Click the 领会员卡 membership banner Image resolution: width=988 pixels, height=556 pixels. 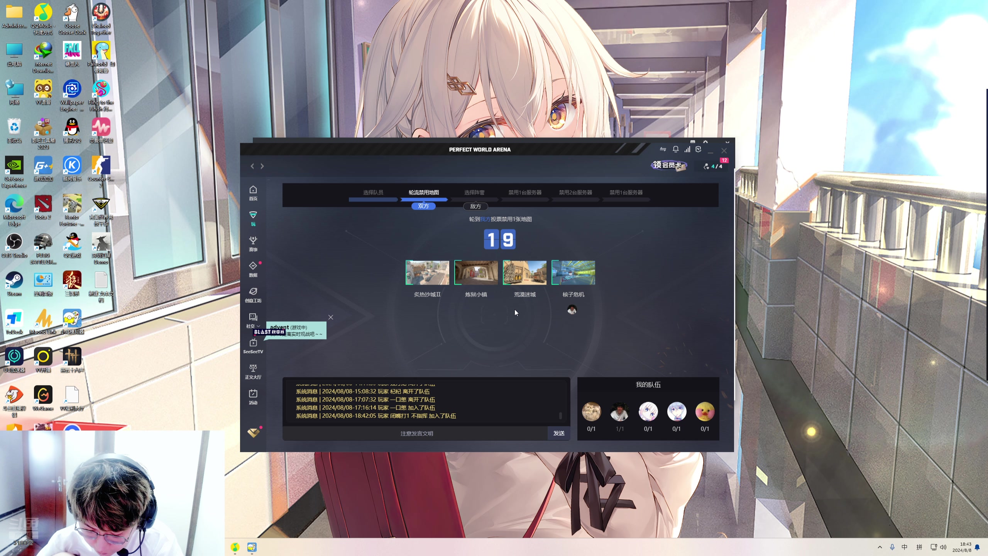pyautogui.click(x=668, y=165)
